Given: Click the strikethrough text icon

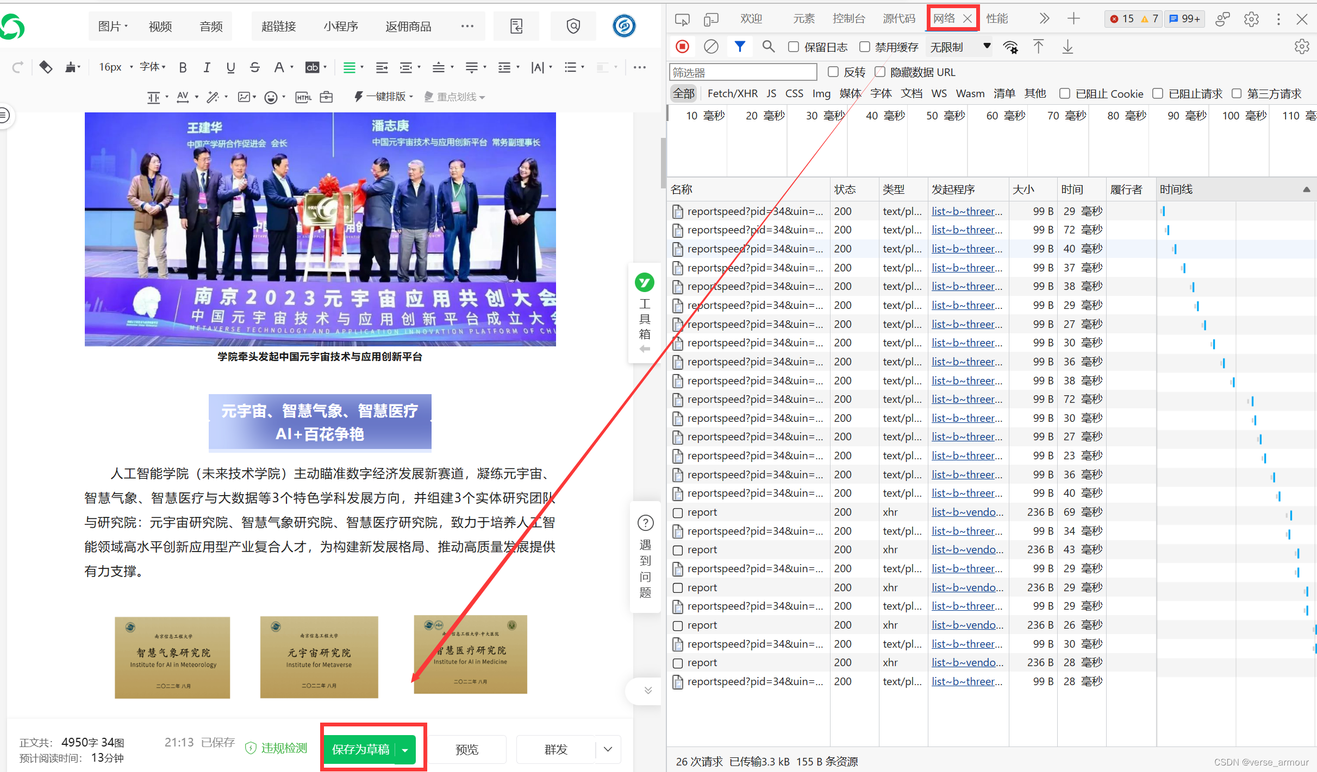Looking at the screenshot, I should [254, 67].
